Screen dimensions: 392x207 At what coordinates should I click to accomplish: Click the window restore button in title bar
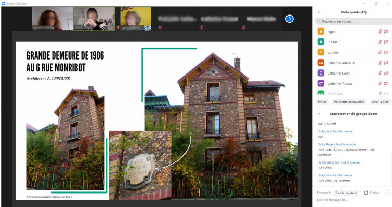376,3
